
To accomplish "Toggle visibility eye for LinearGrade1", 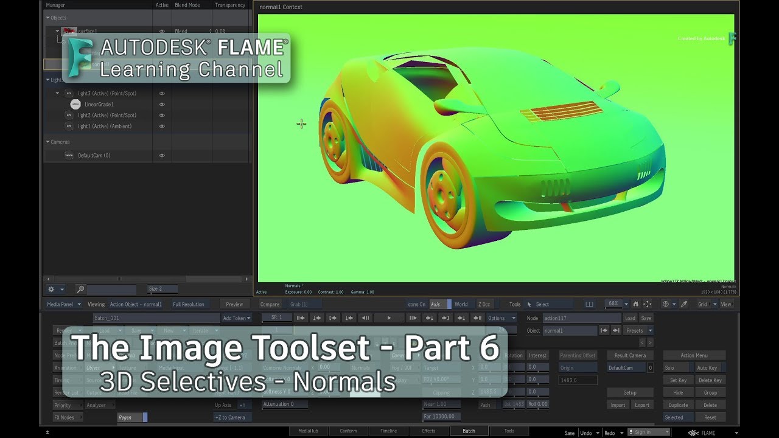I will 162,104.
